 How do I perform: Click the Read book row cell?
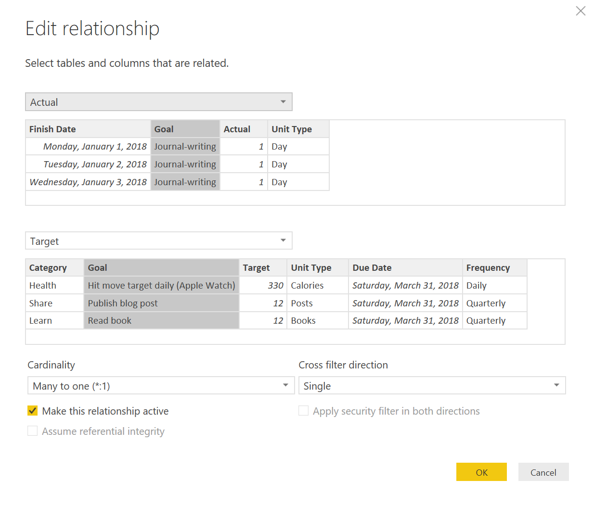click(x=110, y=320)
